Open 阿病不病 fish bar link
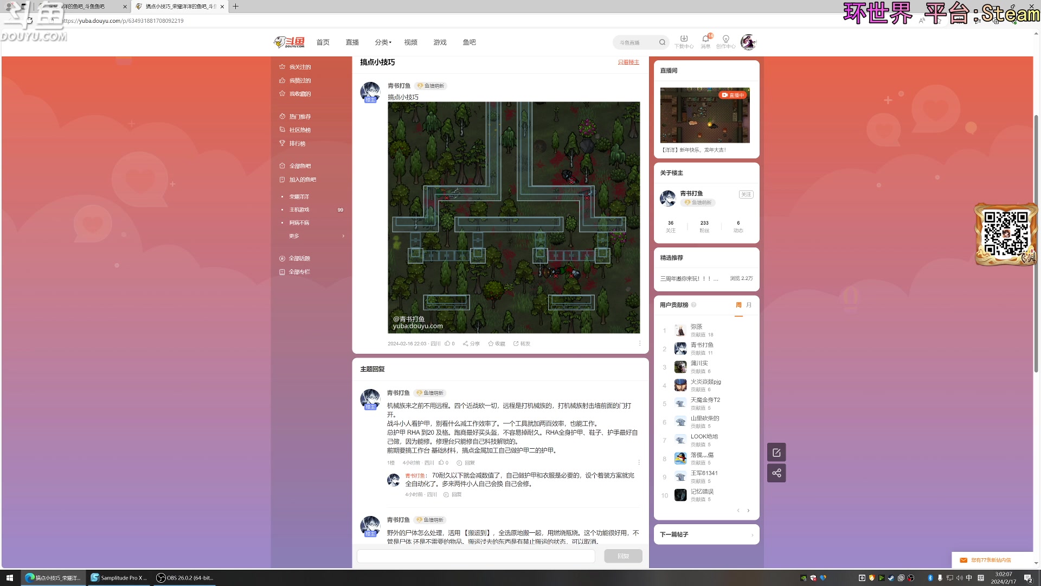 click(x=299, y=222)
